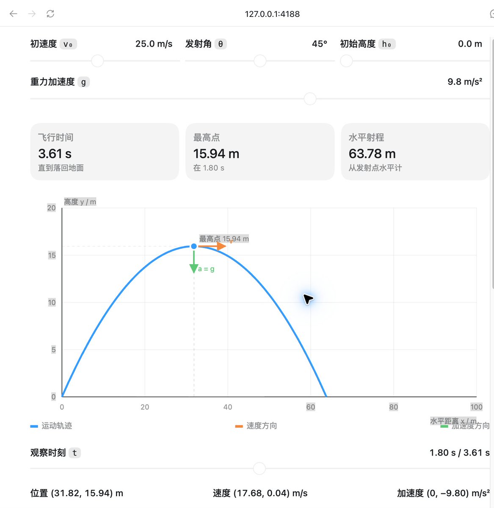Click the blue apex point marker
The image size is (494, 508).
[194, 246]
